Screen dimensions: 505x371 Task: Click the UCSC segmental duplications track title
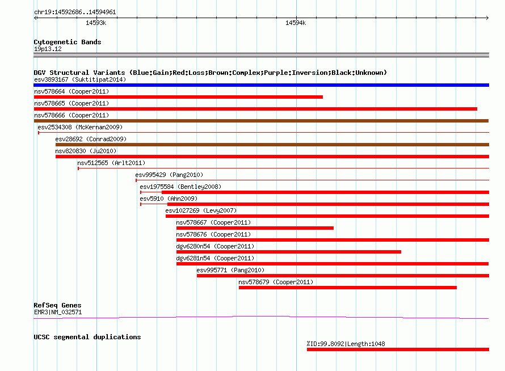point(87,337)
